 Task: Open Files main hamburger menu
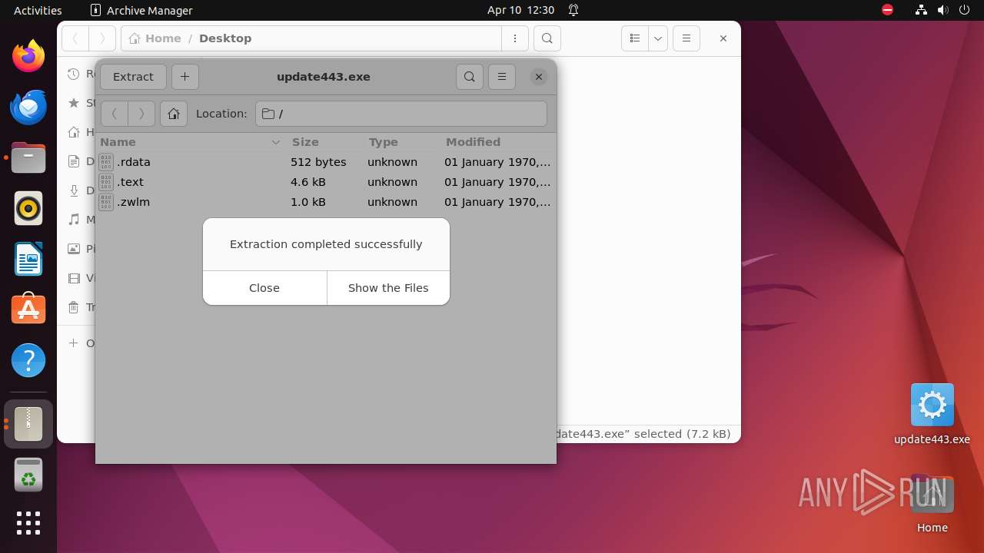(686, 38)
